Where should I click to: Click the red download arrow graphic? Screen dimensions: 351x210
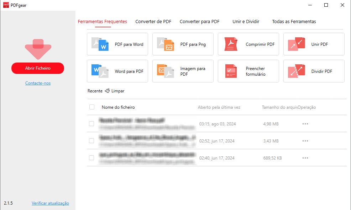pos(38,49)
